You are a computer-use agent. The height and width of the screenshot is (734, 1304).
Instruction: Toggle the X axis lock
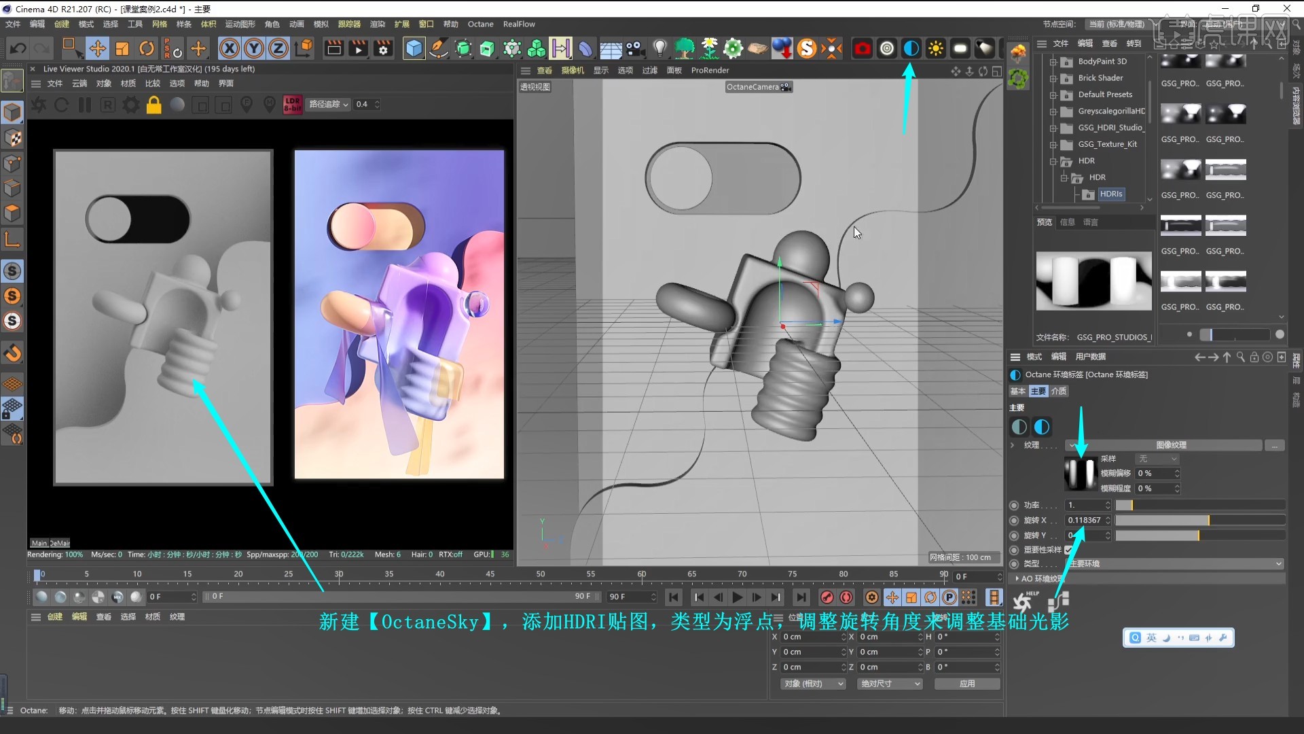(230, 48)
